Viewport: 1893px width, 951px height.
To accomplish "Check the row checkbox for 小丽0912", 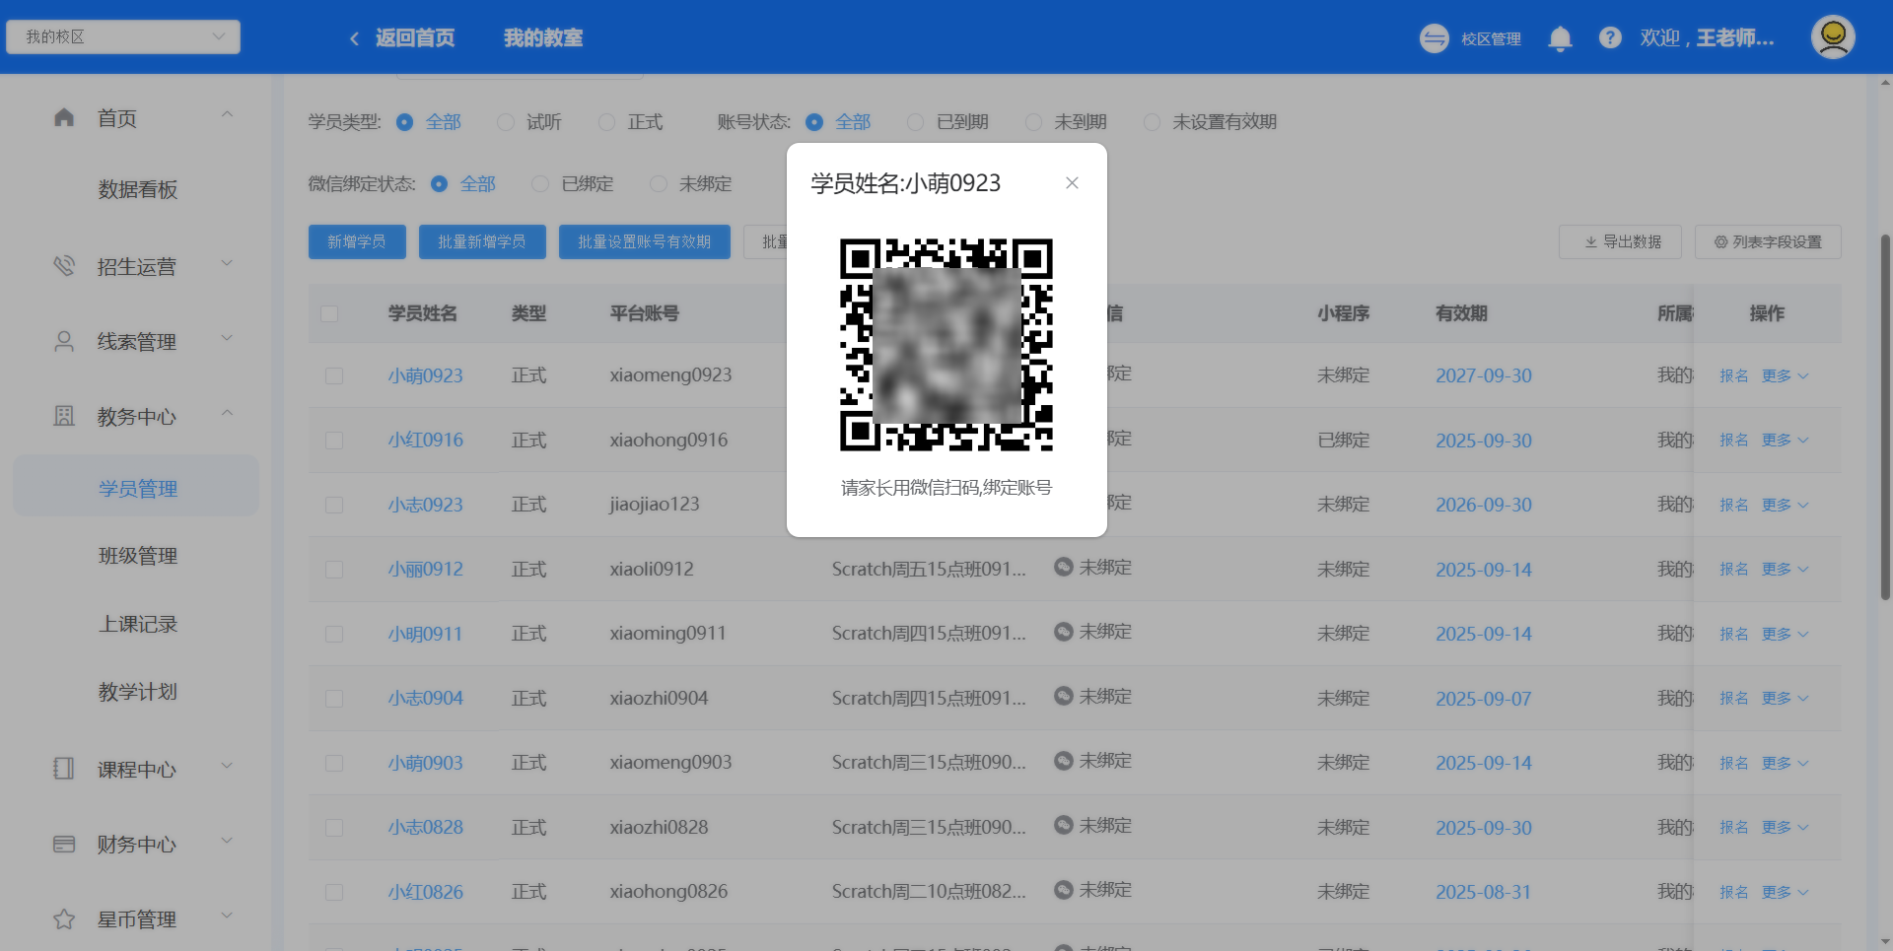I will tap(334, 570).
